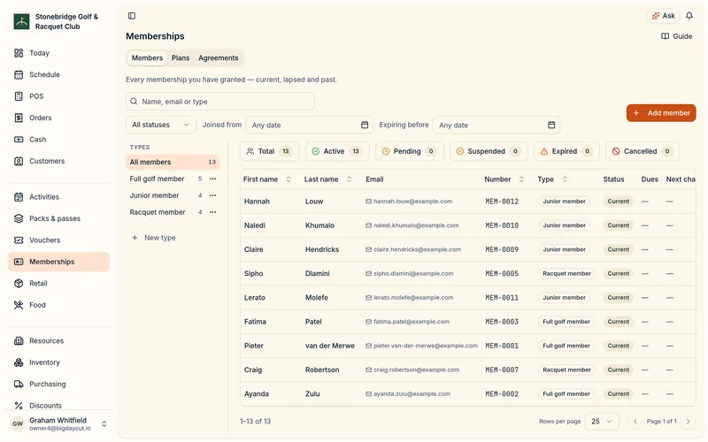The width and height of the screenshot is (708, 442).
Task: Filter by Expired status chip
Action: (566, 151)
